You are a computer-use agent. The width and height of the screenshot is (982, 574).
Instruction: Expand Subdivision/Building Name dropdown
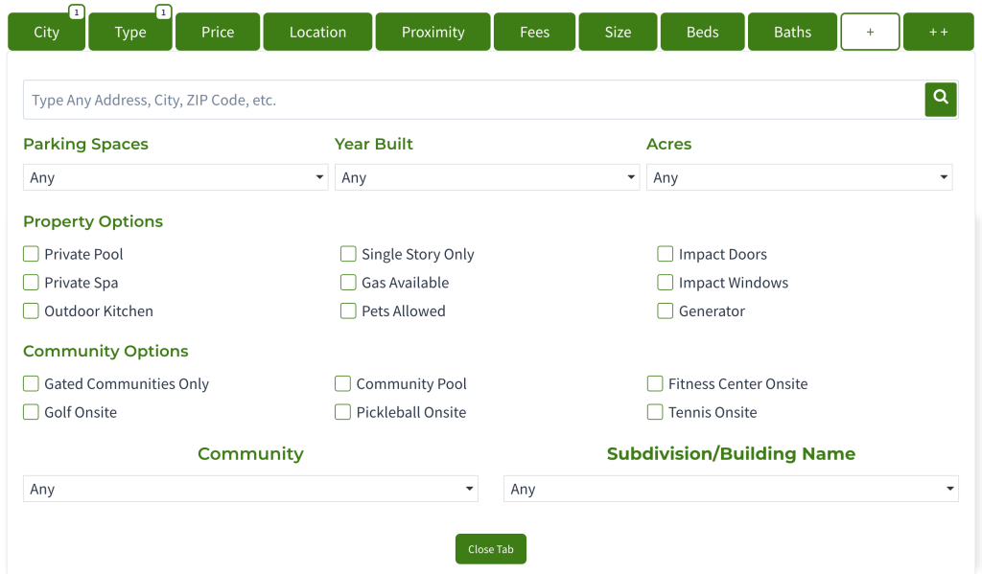[x=731, y=489]
